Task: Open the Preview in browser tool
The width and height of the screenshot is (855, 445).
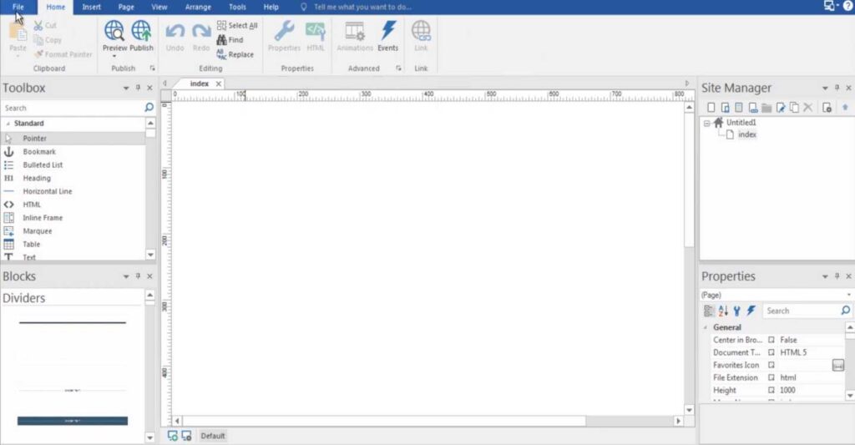Action: click(114, 36)
